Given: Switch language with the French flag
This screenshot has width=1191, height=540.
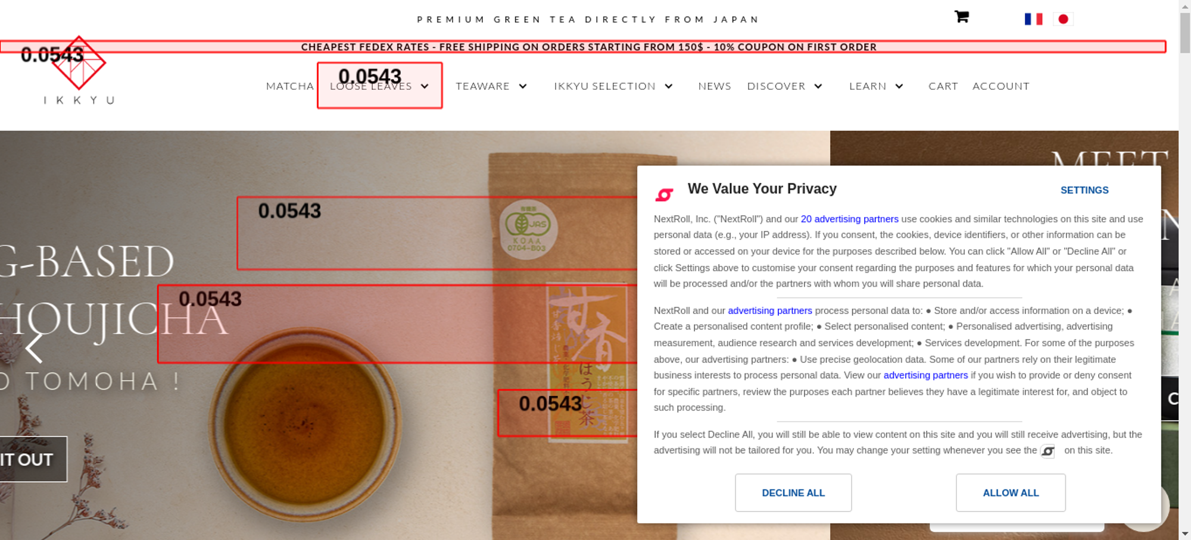Looking at the screenshot, I should pyautogui.click(x=1033, y=19).
